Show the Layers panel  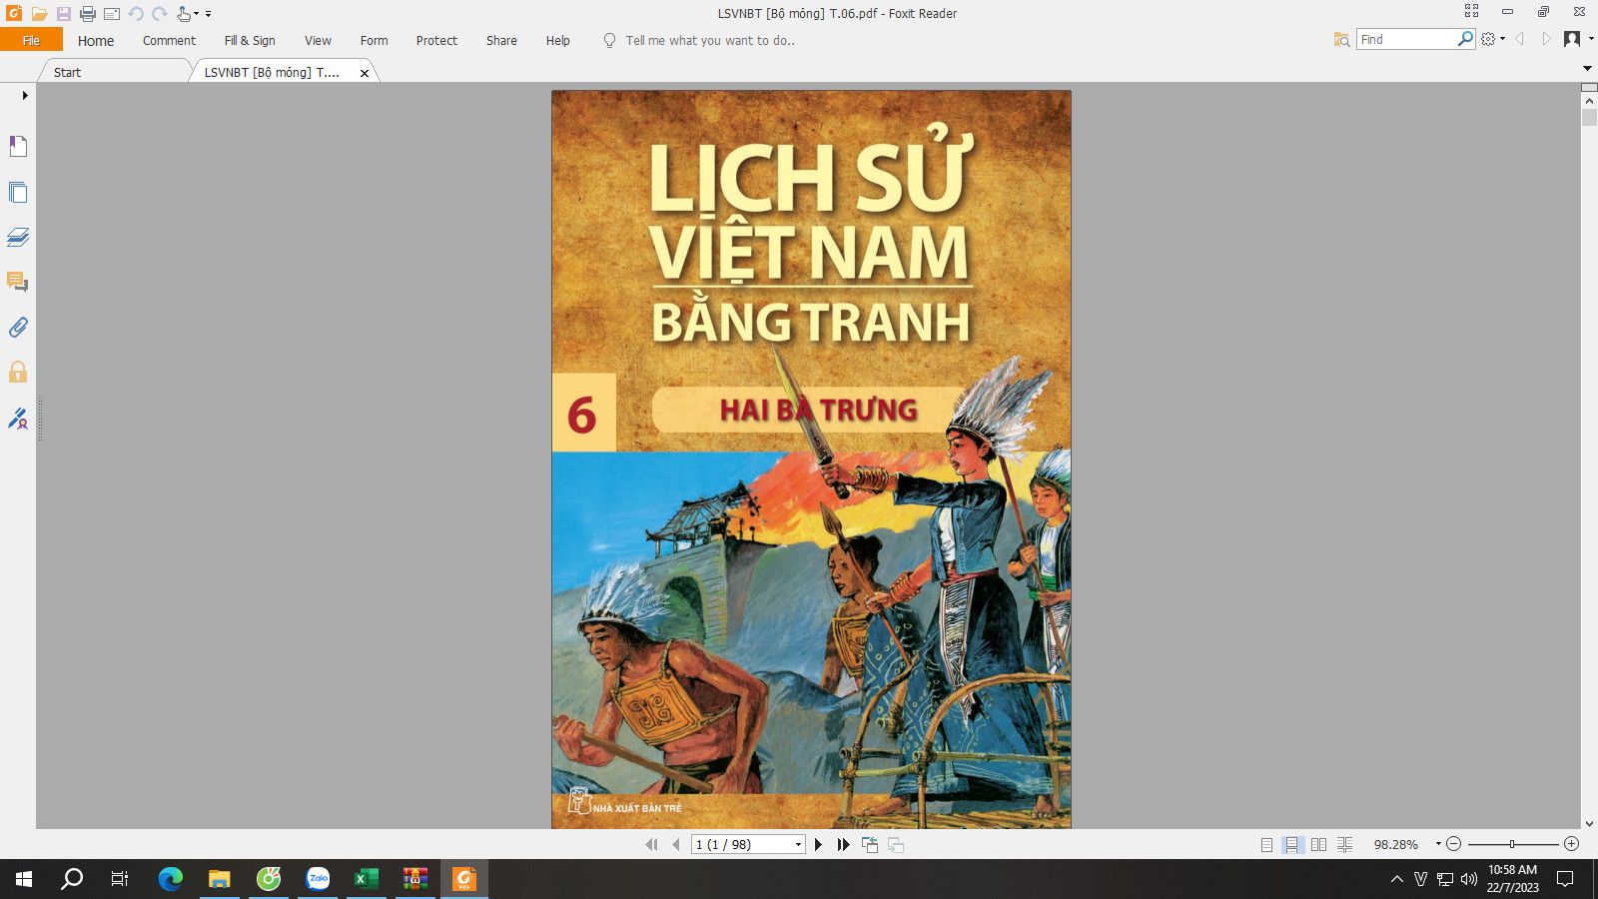click(x=18, y=237)
